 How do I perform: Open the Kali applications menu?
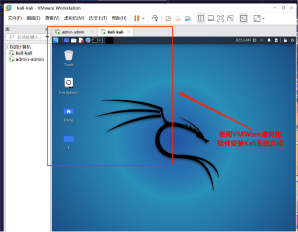coord(56,40)
